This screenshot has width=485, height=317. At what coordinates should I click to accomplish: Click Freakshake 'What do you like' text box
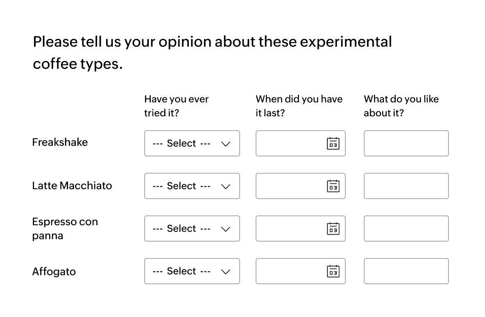tap(406, 143)
